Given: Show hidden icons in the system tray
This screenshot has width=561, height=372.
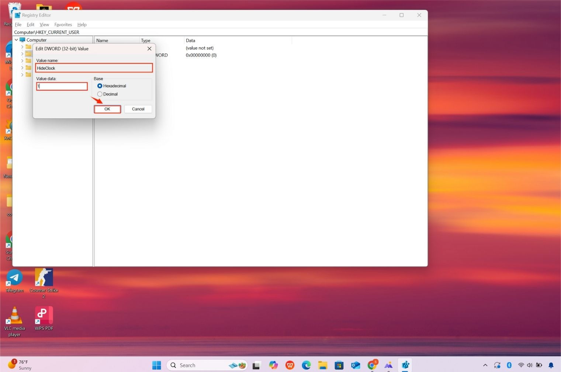Looking at the screenshot, I should 485,365.
